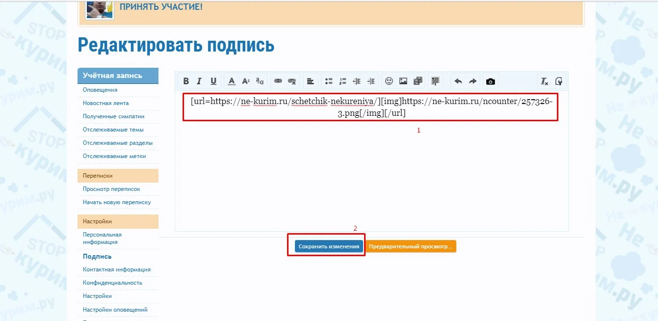Open the Переписки section heading
Viewport: 658px width, 321px height.
[x=97, y=175]
